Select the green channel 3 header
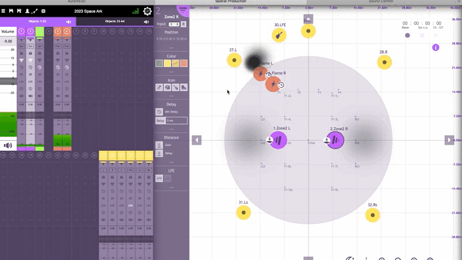This screenshot has height=260, width=462. (40, 31)
